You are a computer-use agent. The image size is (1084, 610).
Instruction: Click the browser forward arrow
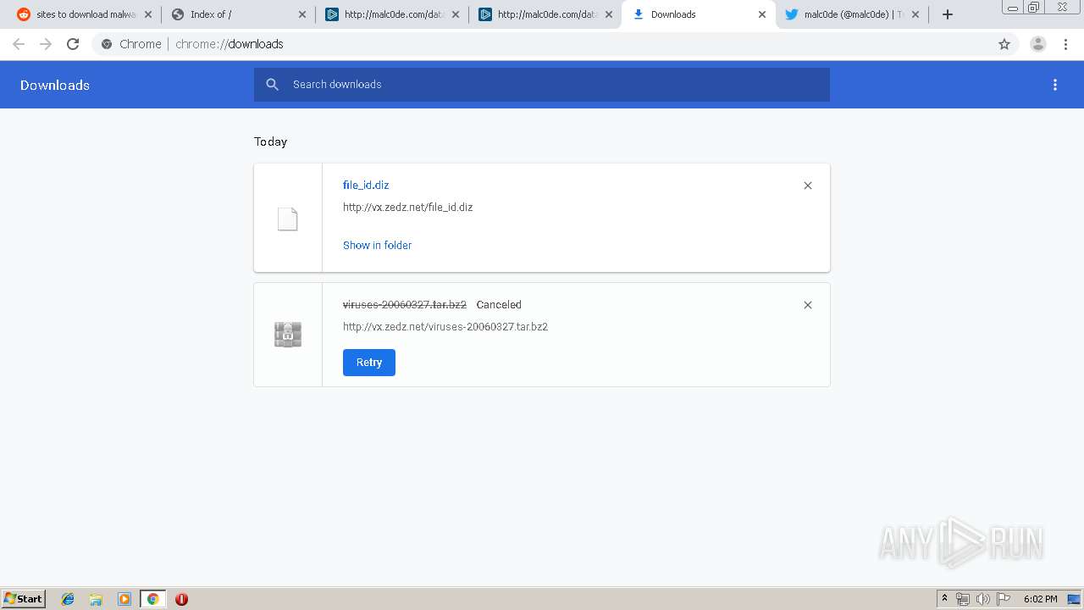(46, 44)
